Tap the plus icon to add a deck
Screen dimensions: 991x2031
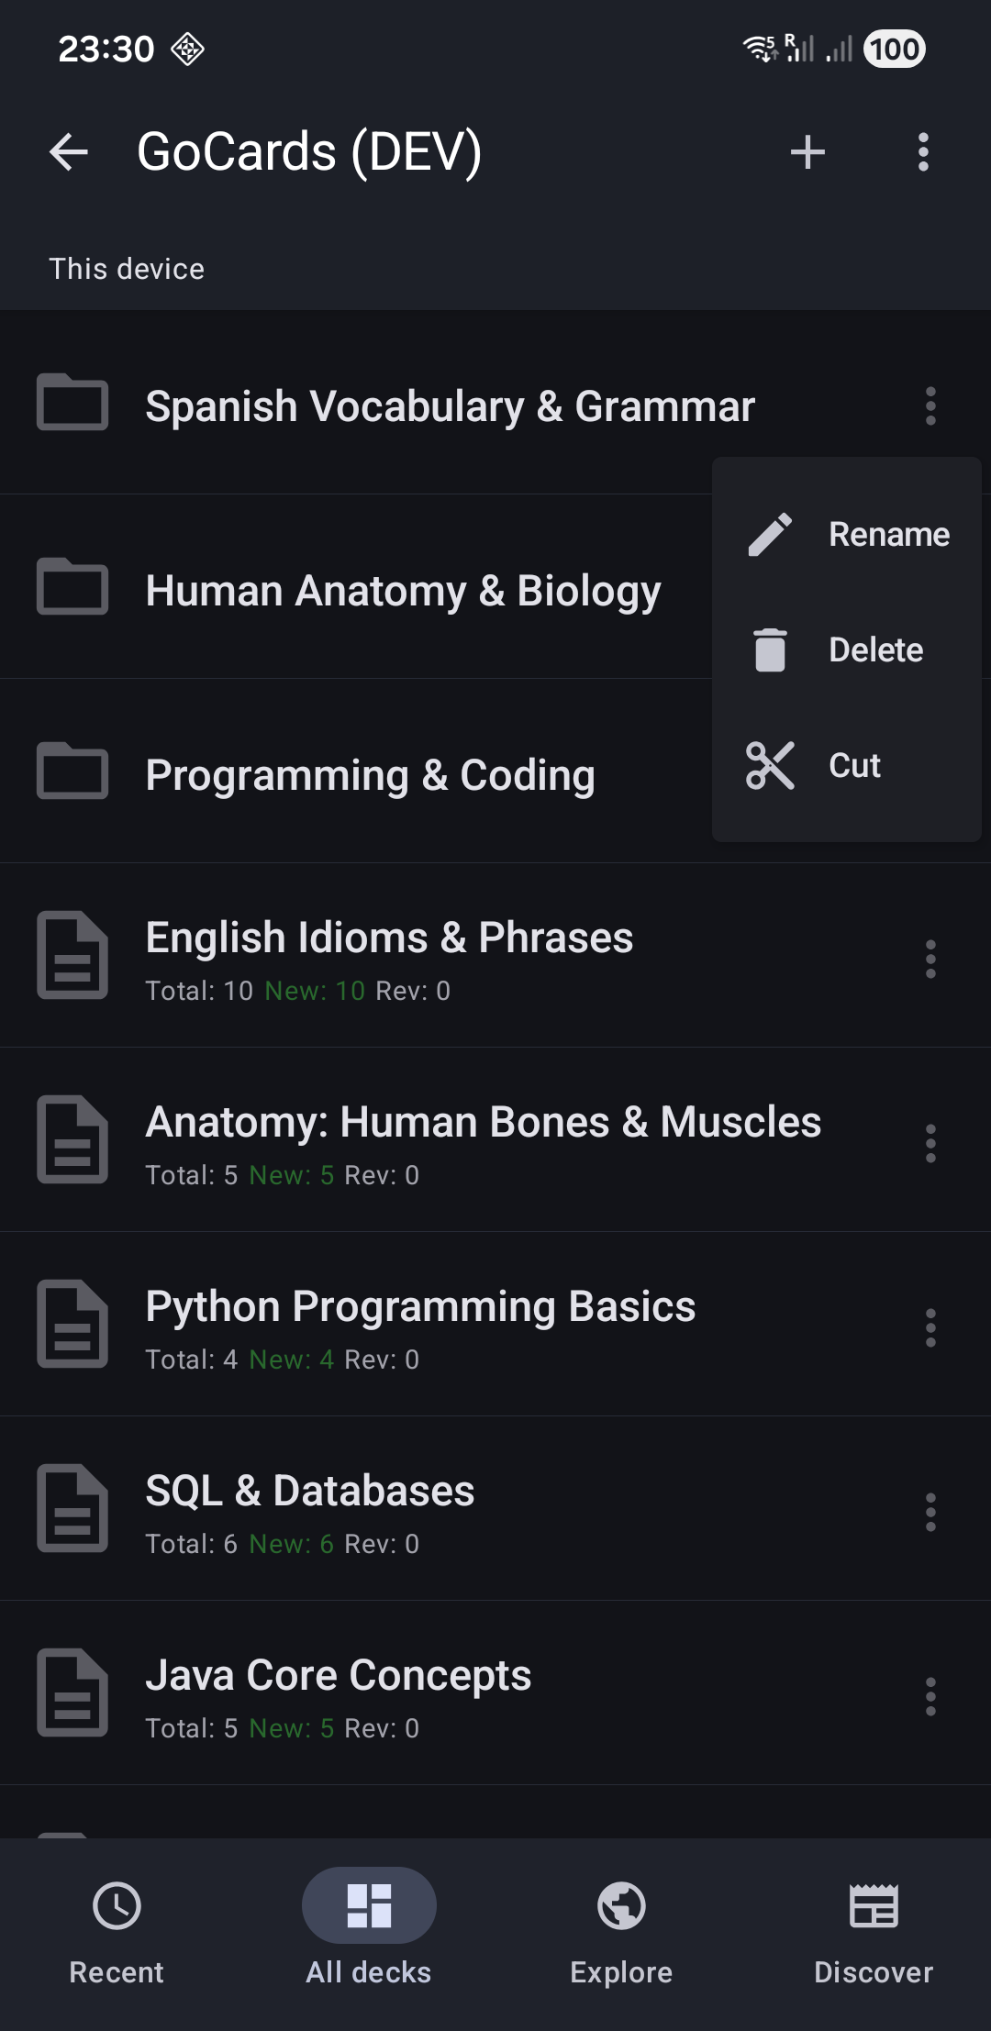click(x=807, y=151)
